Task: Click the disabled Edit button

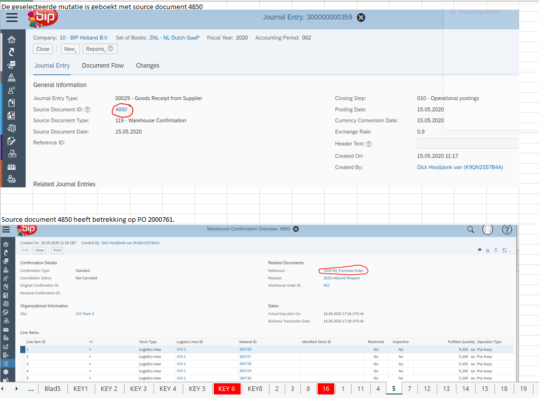Action: click(25, 250)
